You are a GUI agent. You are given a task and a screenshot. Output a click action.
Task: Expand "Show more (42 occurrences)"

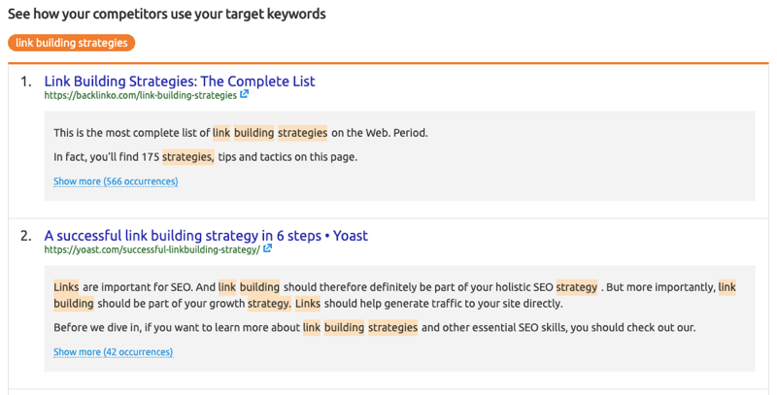113,352
